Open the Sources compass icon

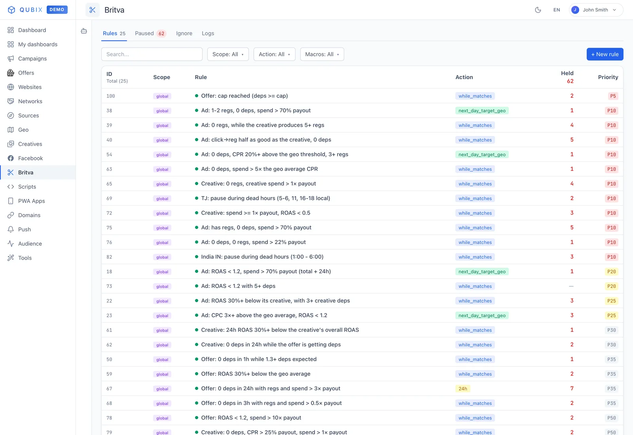click(11, 115)
